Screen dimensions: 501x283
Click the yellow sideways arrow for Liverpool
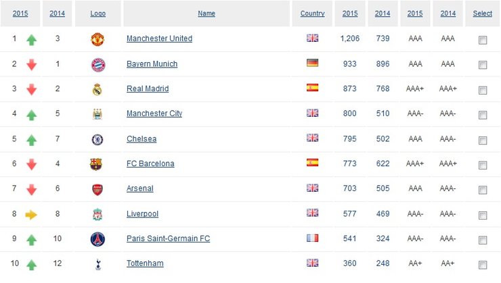coord(31,215)
